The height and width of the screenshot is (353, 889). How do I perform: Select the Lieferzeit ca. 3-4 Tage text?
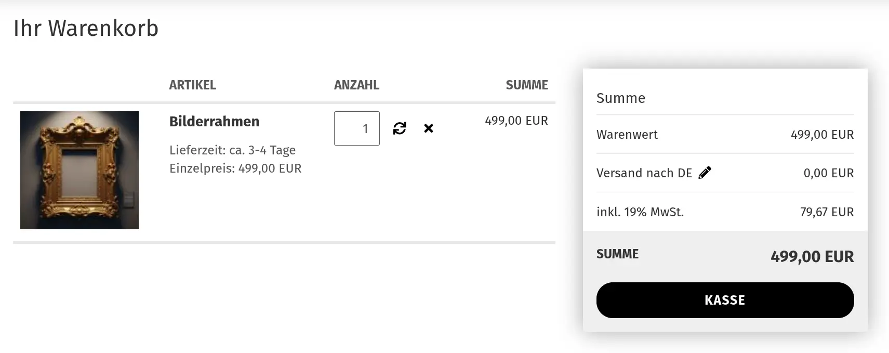[x=232, y=150]
